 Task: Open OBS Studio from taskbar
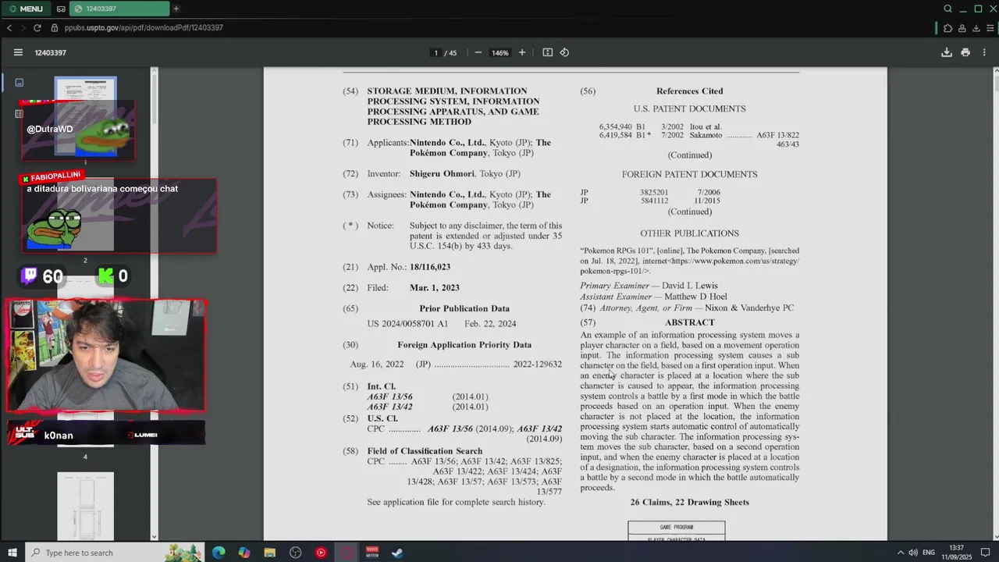click(295, 553)
